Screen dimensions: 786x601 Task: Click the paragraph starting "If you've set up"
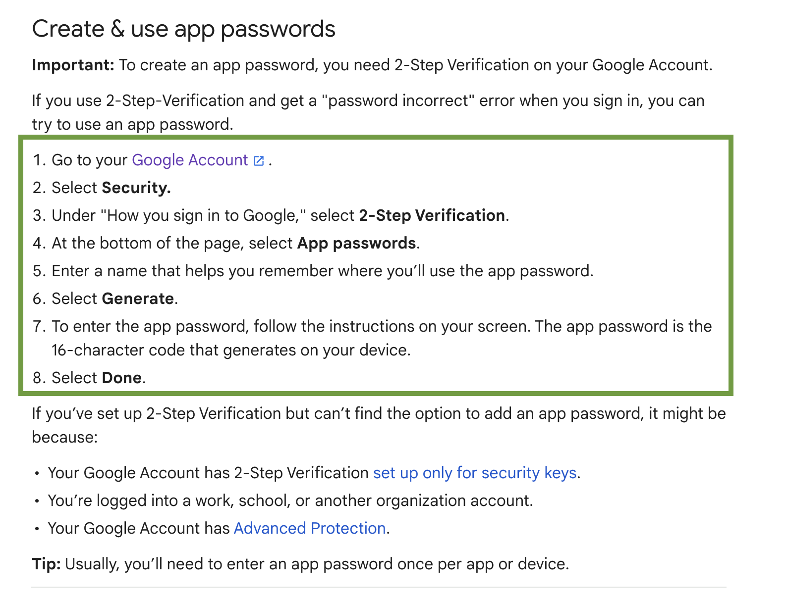coord(379,414)
